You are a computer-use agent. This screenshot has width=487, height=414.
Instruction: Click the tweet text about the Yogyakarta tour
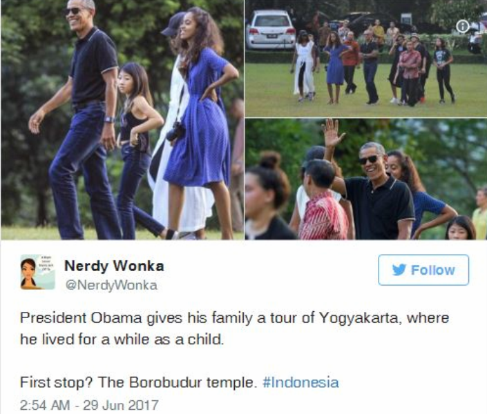tap(234, 328)
